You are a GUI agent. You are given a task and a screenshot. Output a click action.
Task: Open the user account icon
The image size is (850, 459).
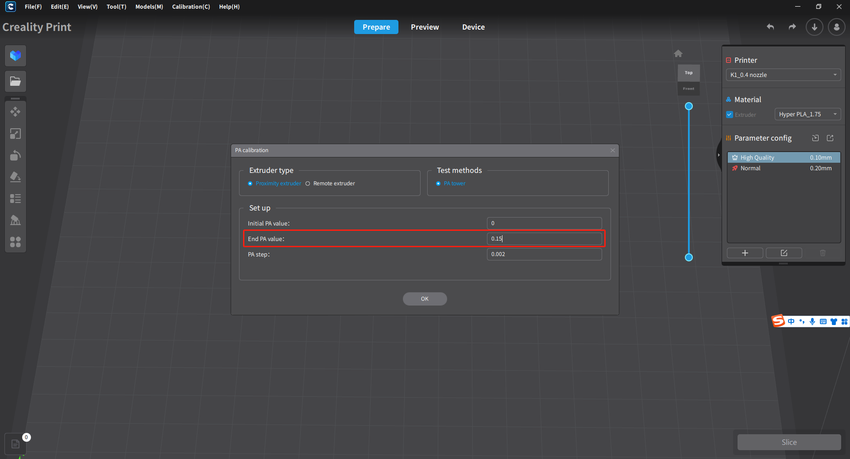(x=837, y=27)
